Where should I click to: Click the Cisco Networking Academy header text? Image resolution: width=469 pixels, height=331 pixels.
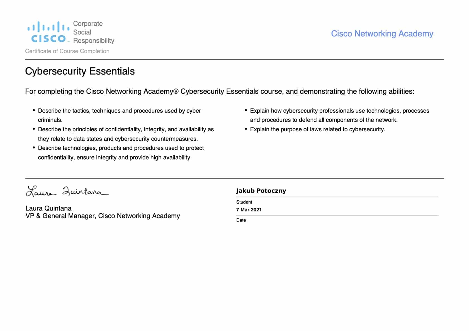[382, 34]
